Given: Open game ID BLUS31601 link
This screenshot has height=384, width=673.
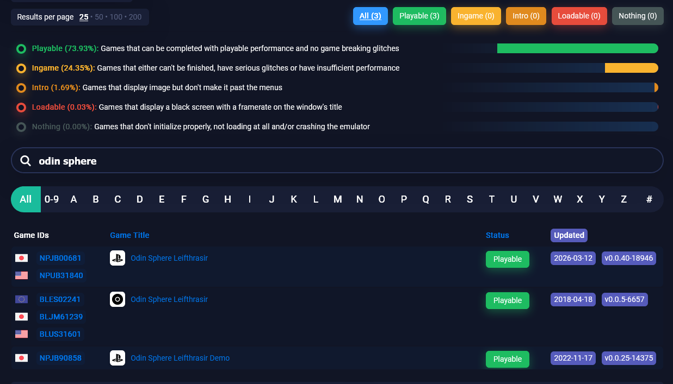Looking at the screenshot, I should pos(60,334).
